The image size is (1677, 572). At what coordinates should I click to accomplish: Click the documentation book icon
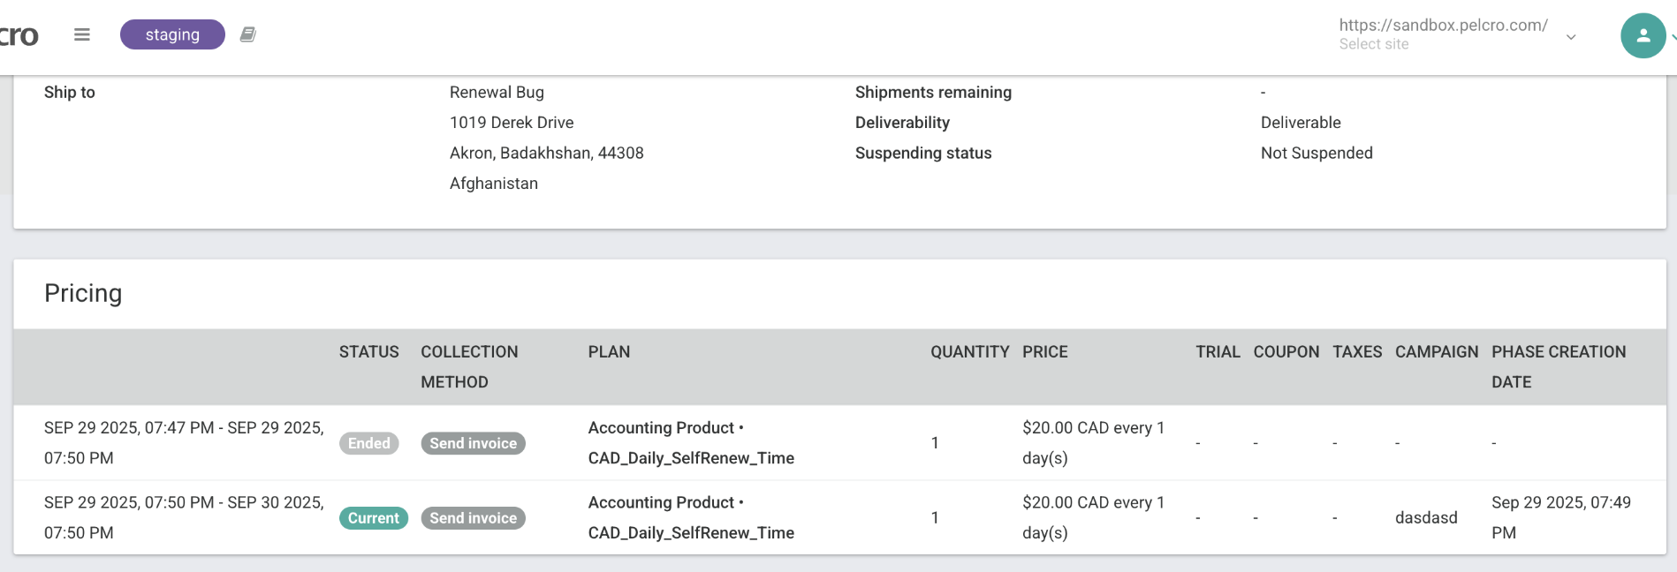click(x=248, y=34)
